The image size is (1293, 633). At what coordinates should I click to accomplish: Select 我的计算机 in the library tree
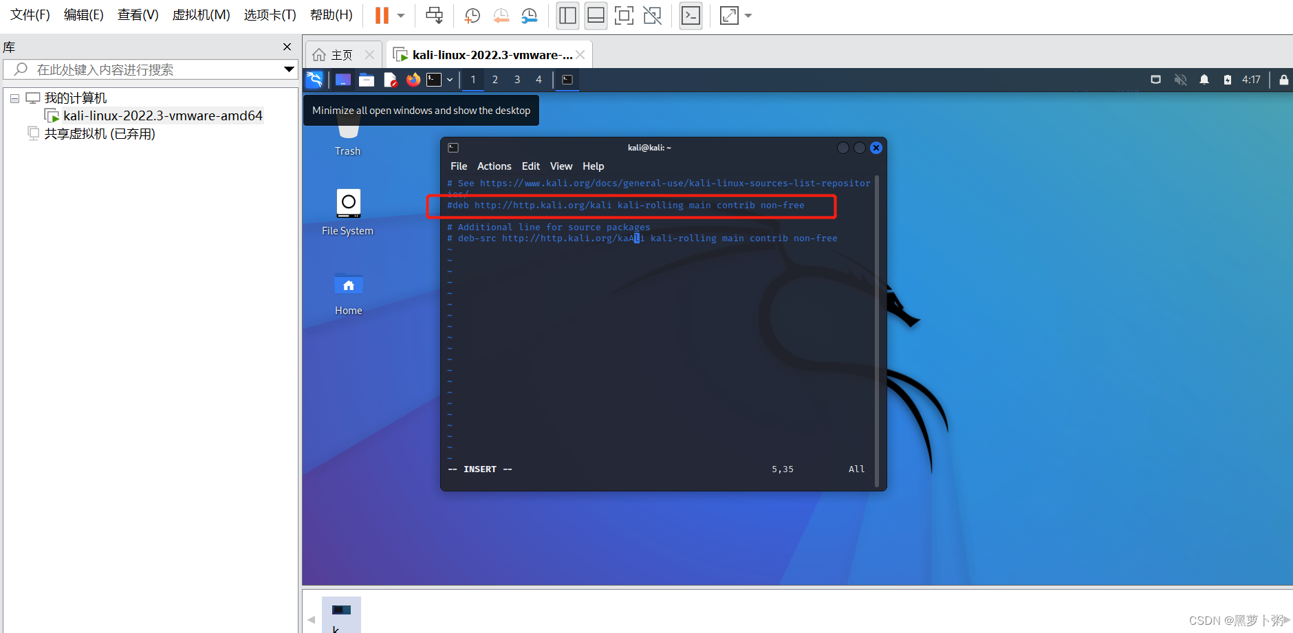[x=76, y=98]
